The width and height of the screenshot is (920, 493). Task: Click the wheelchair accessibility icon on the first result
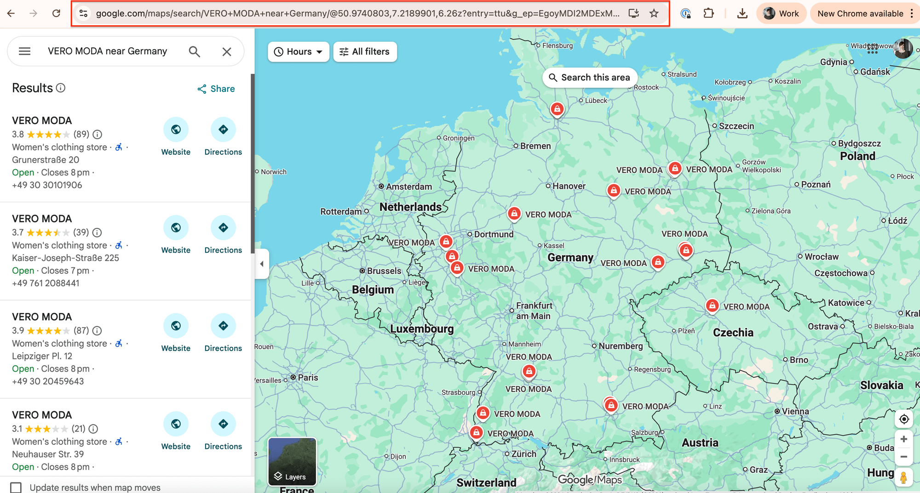tap(118, 147)
